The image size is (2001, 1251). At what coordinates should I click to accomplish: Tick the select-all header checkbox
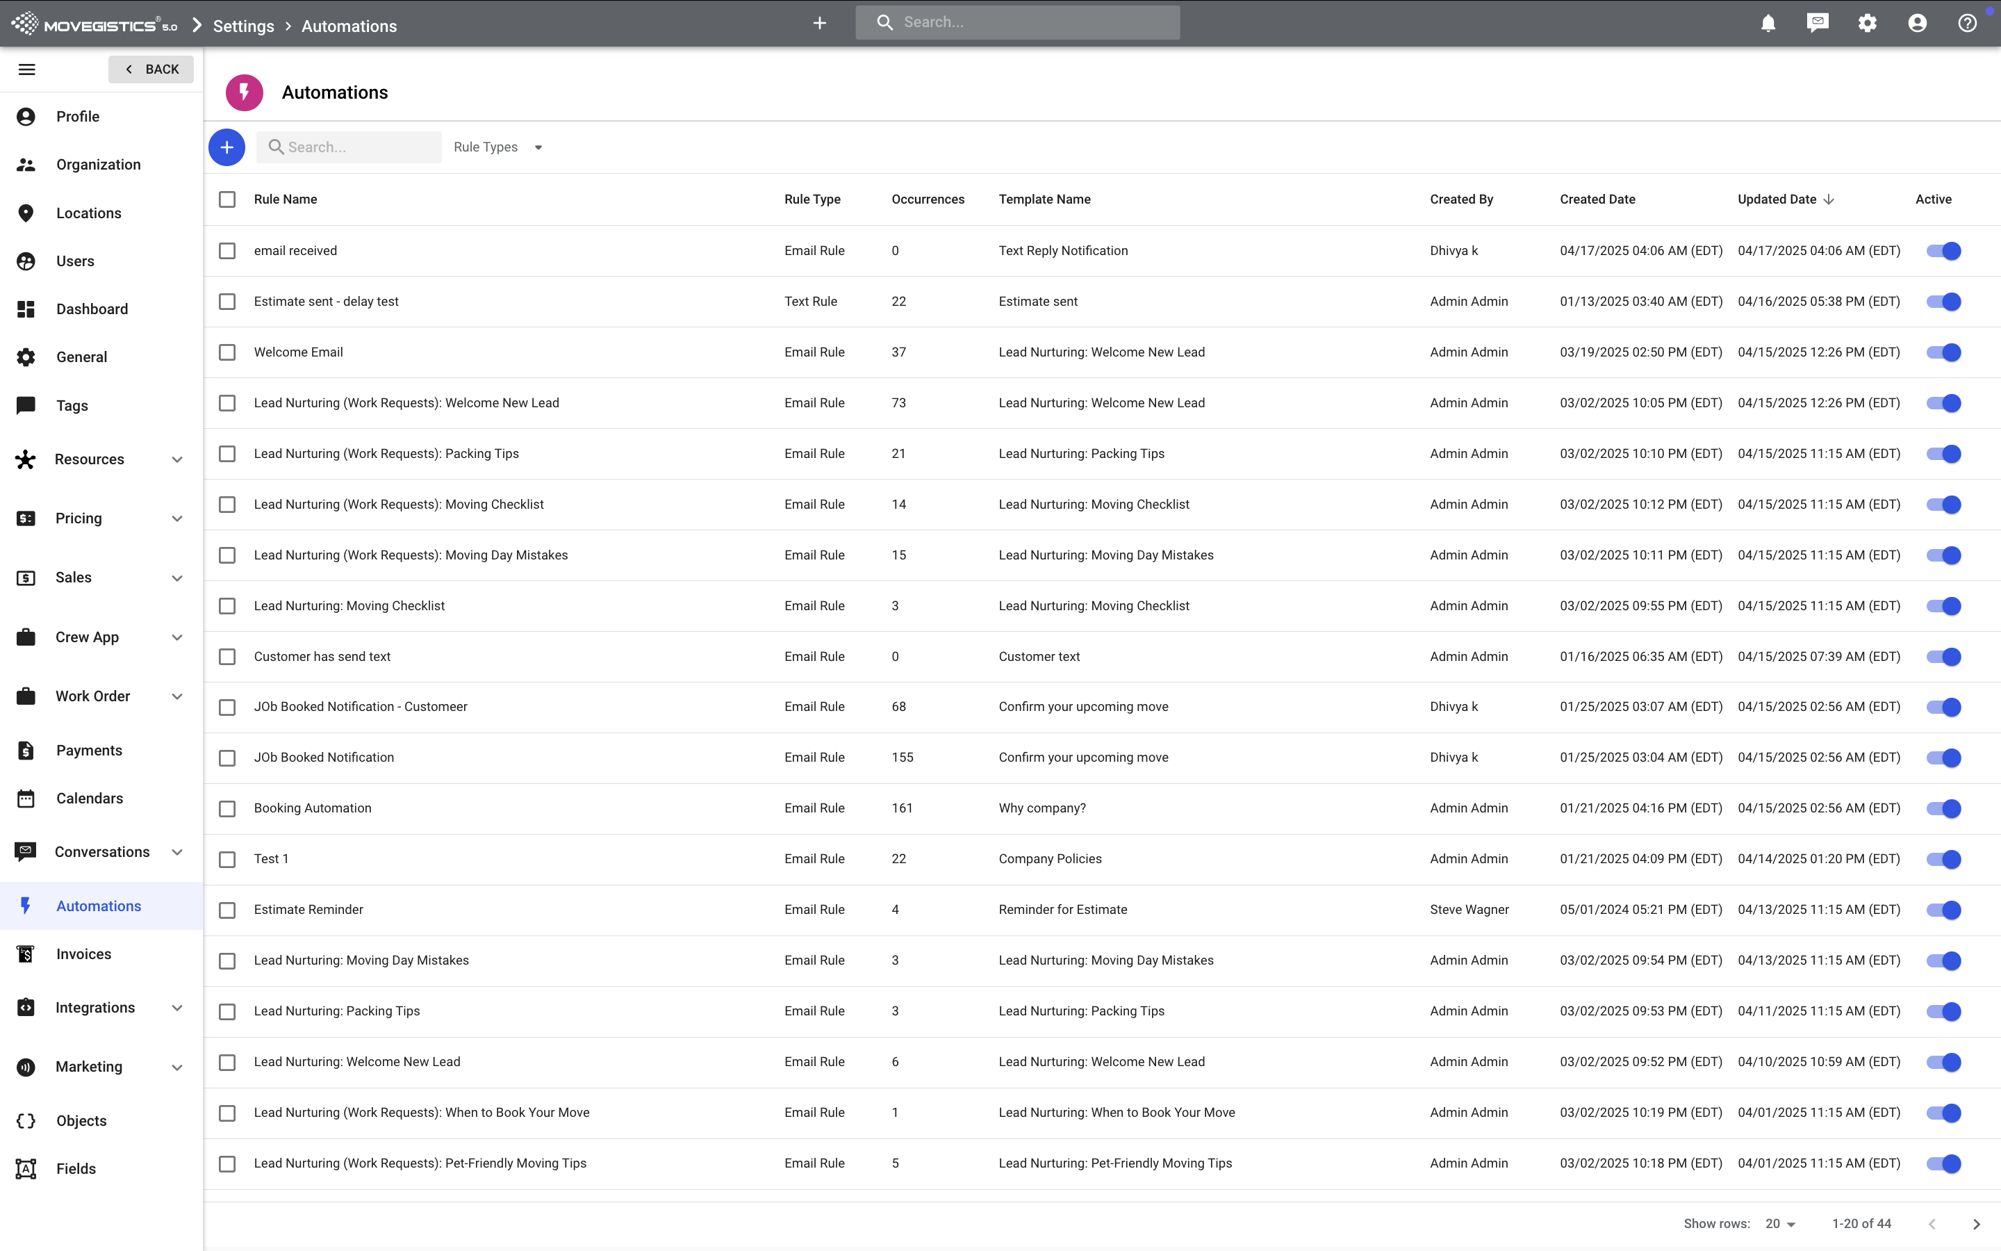pos(227,199)
